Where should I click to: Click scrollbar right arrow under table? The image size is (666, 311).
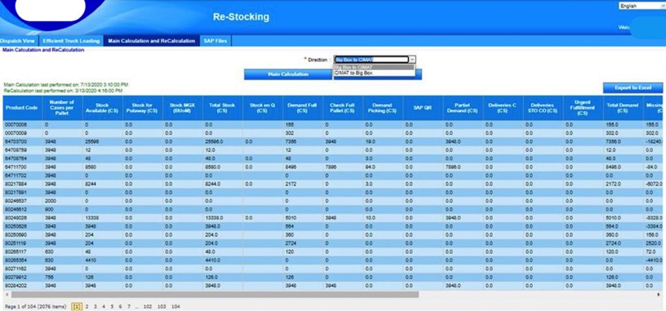click(x=659, y=295)
